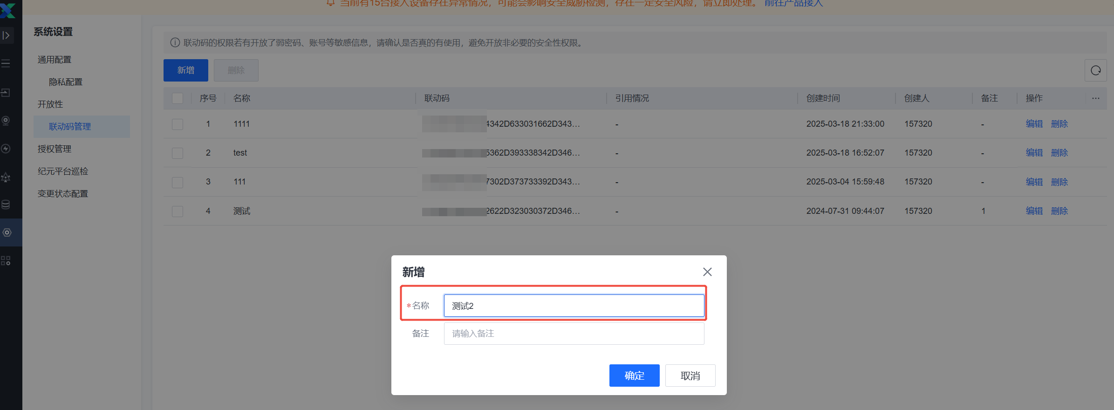The height and width of the screenshot is (410, 1114).
Task: Check the box for row 1111
Action: [178, 124]
